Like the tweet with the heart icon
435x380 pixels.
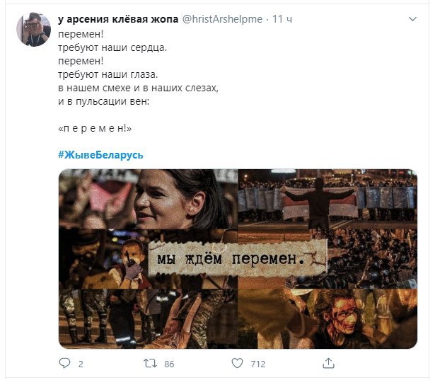click(237, 363)
